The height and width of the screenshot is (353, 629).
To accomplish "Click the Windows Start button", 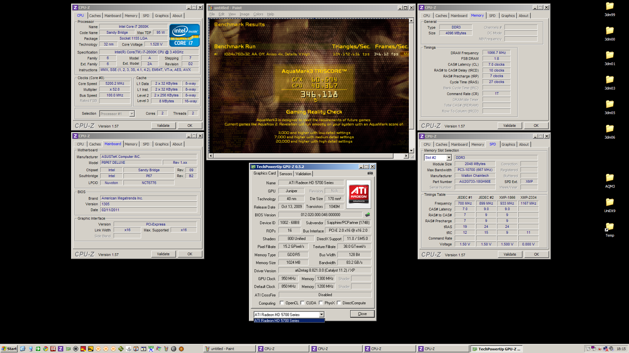I will pyautogui.click(x=9, y=349).
